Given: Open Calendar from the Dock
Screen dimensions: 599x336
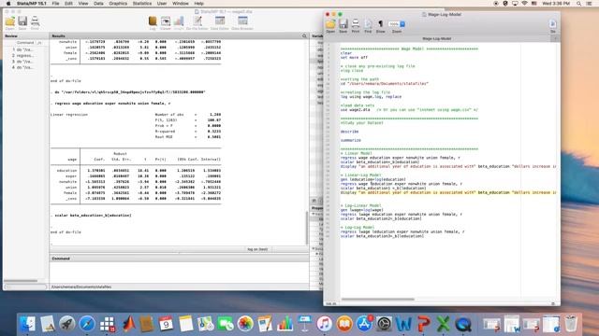Looking at the screenshot, I should (166, 324).
